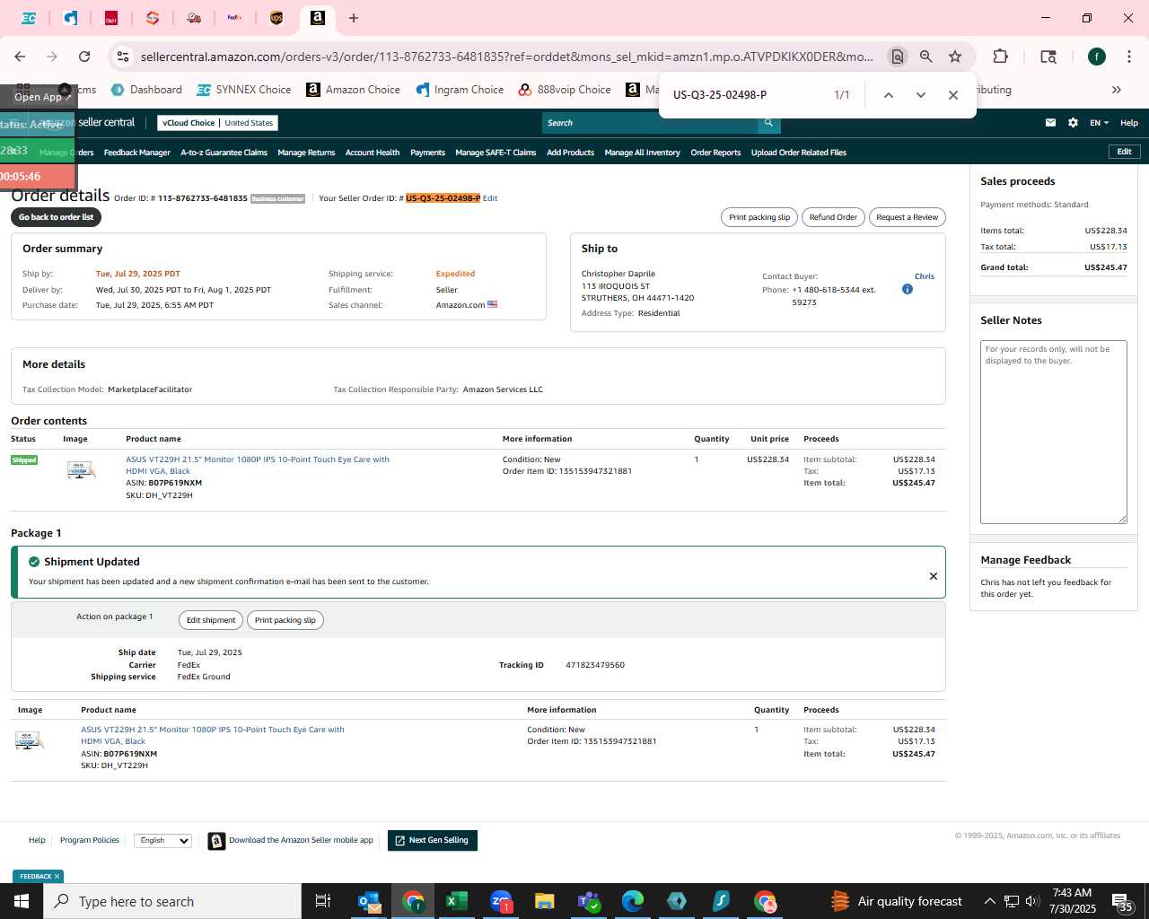Open 888voip Choice bookmark

coord(566,90)
